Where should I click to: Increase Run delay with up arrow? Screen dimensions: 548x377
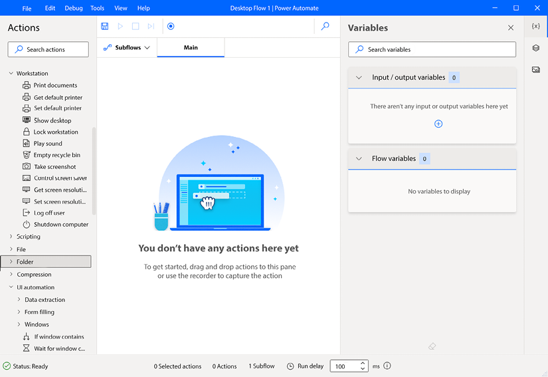pyautogui.click(x=363, y=363)
